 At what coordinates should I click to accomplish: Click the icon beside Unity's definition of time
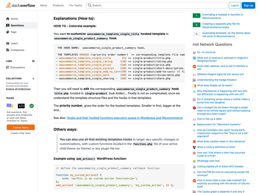pos(194,147)
